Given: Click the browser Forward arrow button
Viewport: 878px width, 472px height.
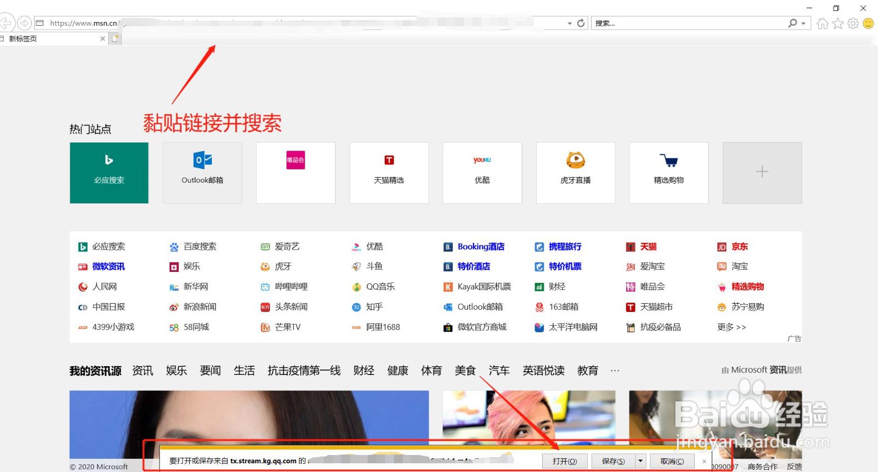Looking at the screenshot, I should [x=24, y=23].
